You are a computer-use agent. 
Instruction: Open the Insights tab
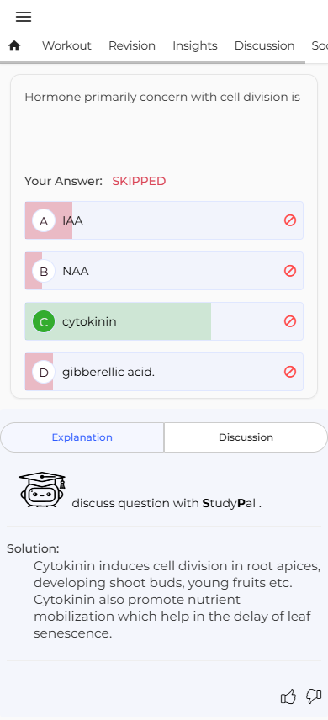195,45
